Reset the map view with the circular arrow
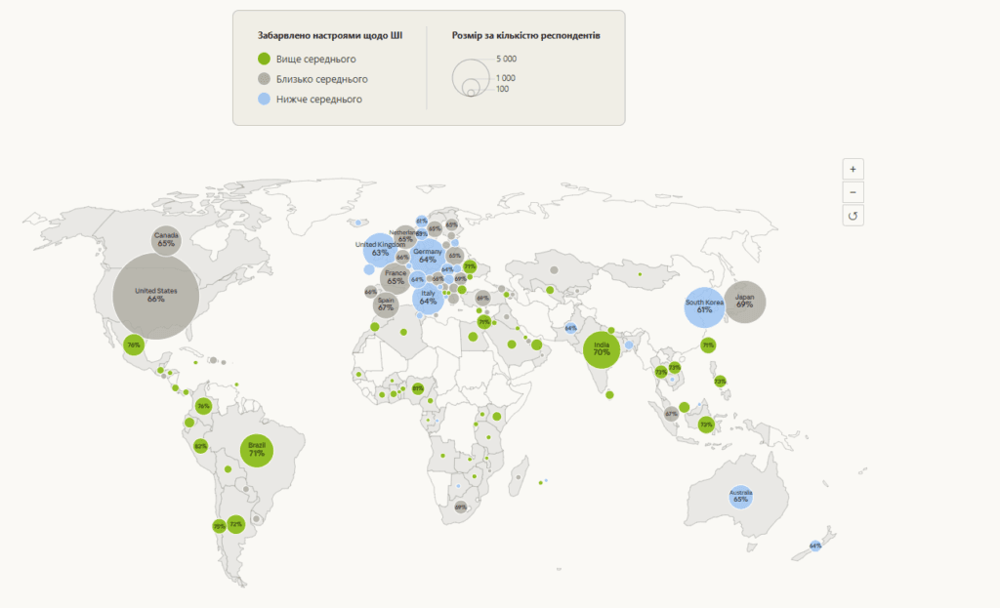The width and height of the screenshot is (1000, 608). 853,216
